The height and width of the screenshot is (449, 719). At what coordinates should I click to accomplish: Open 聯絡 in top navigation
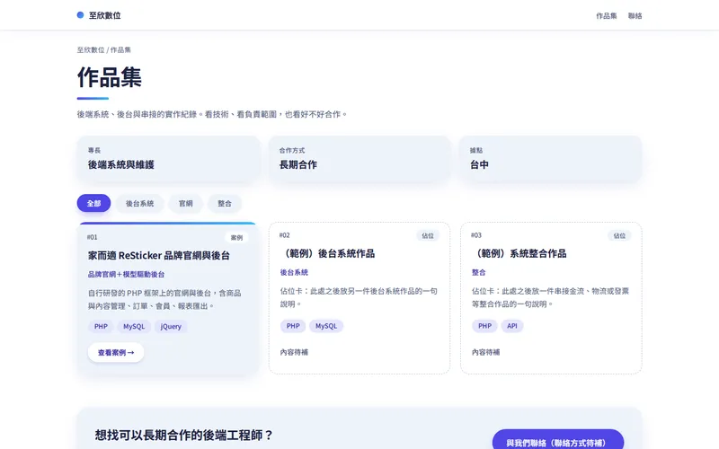point(635,16)
